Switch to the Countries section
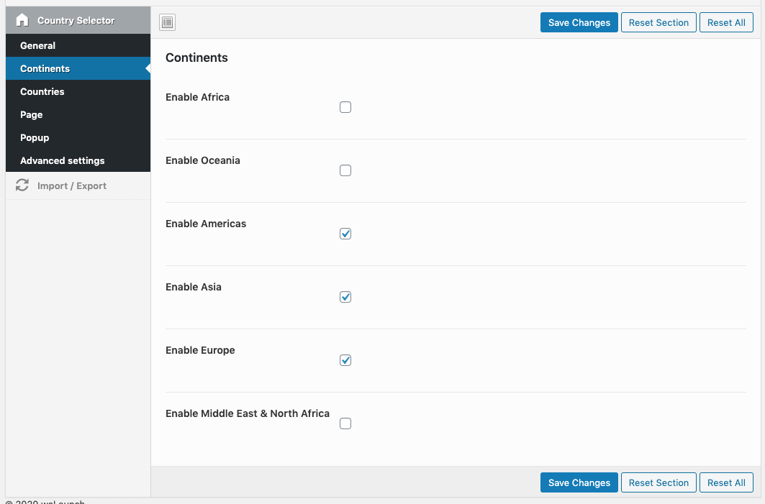The height and width of the screenshot is (504, 765). pyautogui.click(x=42, y=91)
